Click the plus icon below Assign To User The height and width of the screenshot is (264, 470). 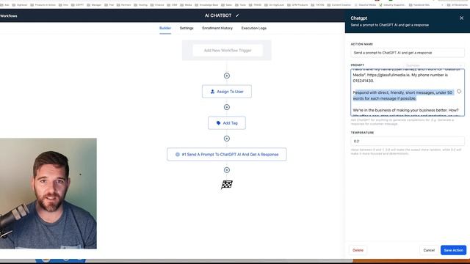pyautogui.click(x=227, y=107)
